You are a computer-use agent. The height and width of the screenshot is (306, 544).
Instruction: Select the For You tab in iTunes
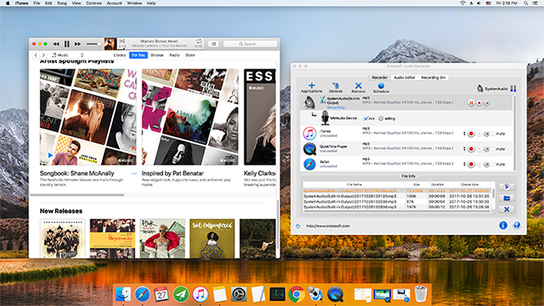138,55
